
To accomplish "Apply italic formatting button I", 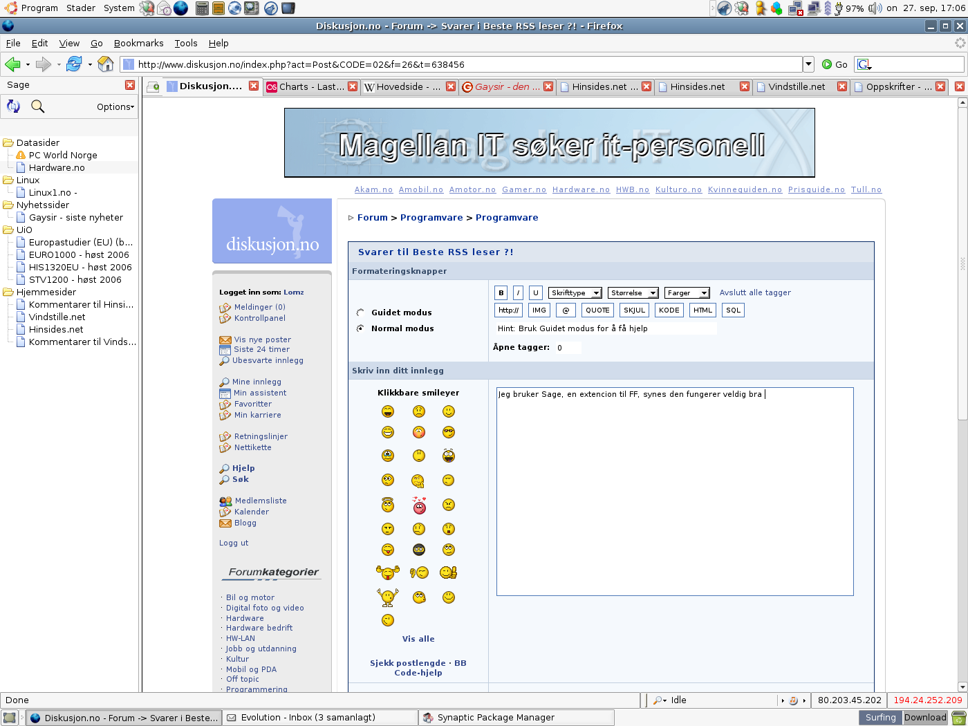I will pos(518,292).
